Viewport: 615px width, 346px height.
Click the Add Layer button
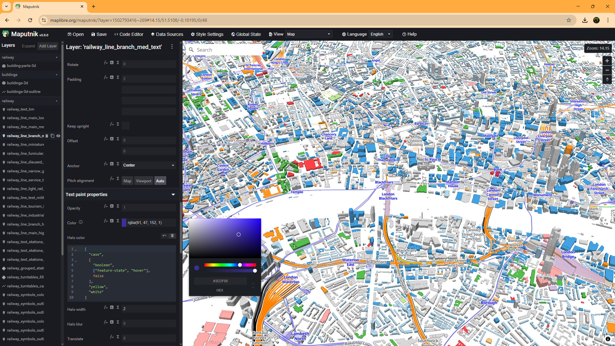pos(48,46)
